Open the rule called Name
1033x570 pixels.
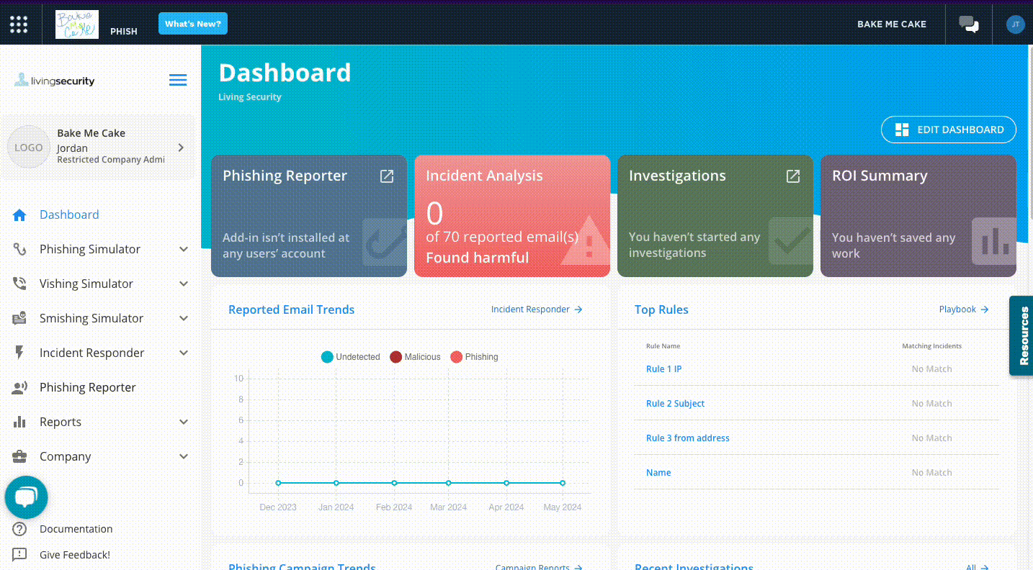658,473
